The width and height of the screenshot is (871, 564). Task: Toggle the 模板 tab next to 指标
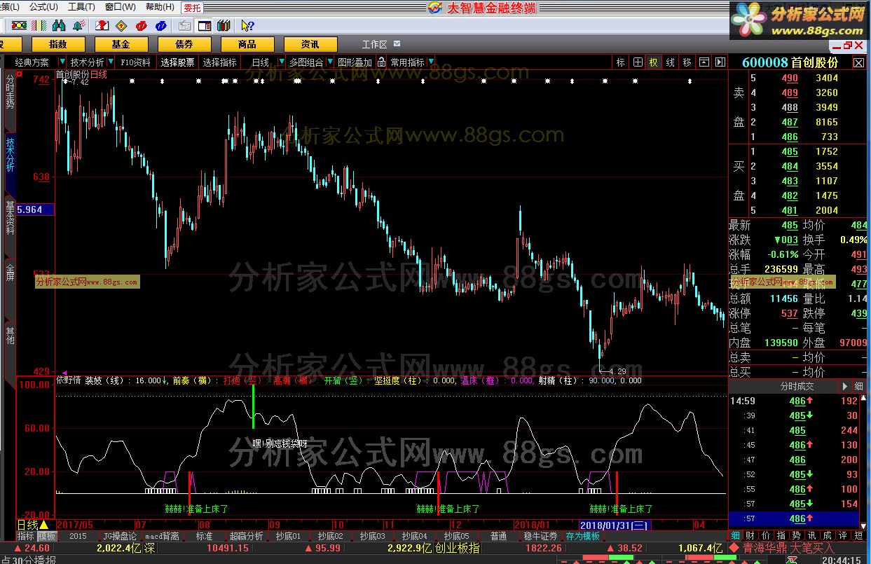[x=46, y=536]
